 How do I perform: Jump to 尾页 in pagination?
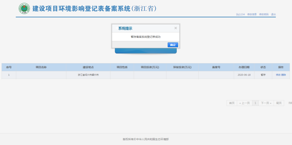pos(279,103)
